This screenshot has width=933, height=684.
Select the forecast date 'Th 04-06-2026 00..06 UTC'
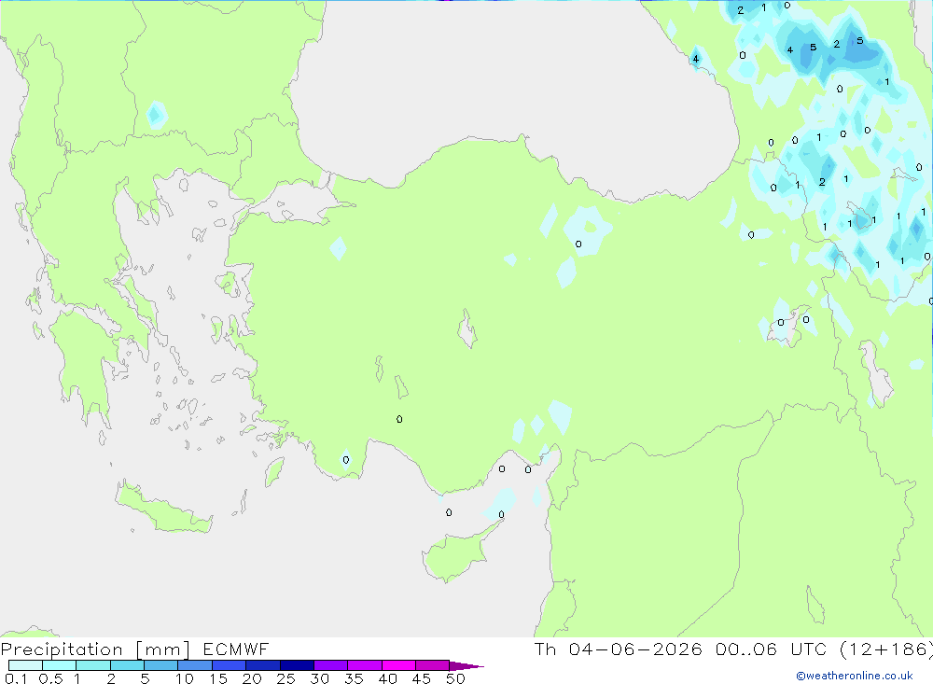pyautogui.click(x=682, y=649)
